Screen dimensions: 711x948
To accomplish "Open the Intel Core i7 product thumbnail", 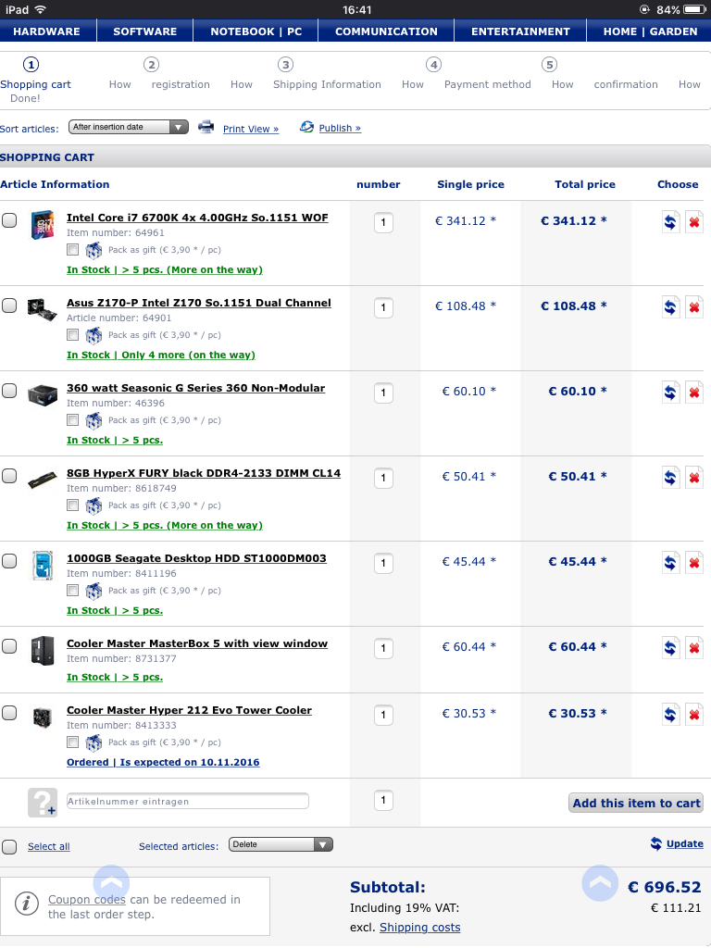I will [43, 225].
